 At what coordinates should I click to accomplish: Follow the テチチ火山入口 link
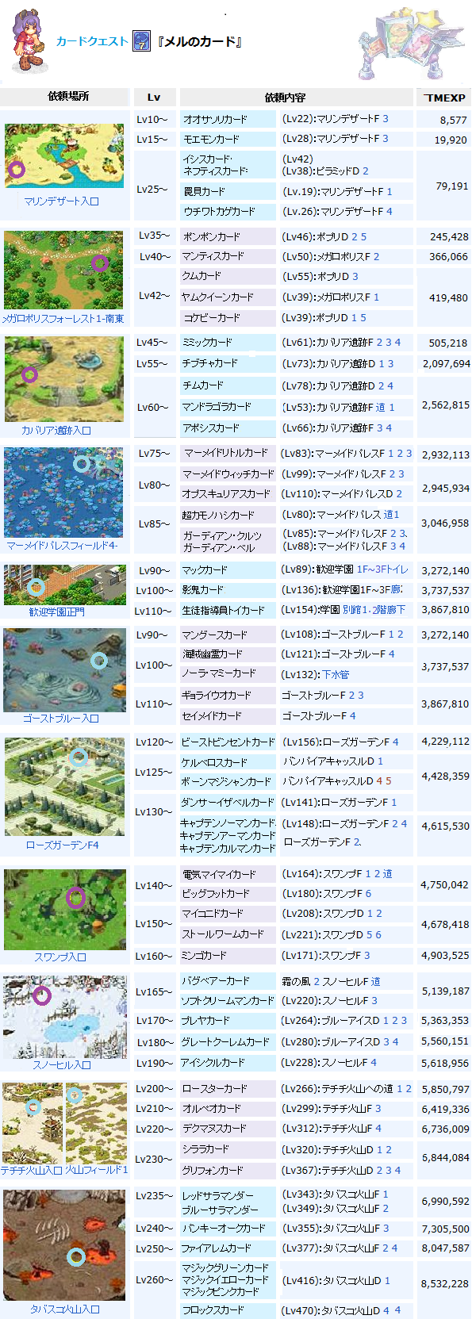31,1170
